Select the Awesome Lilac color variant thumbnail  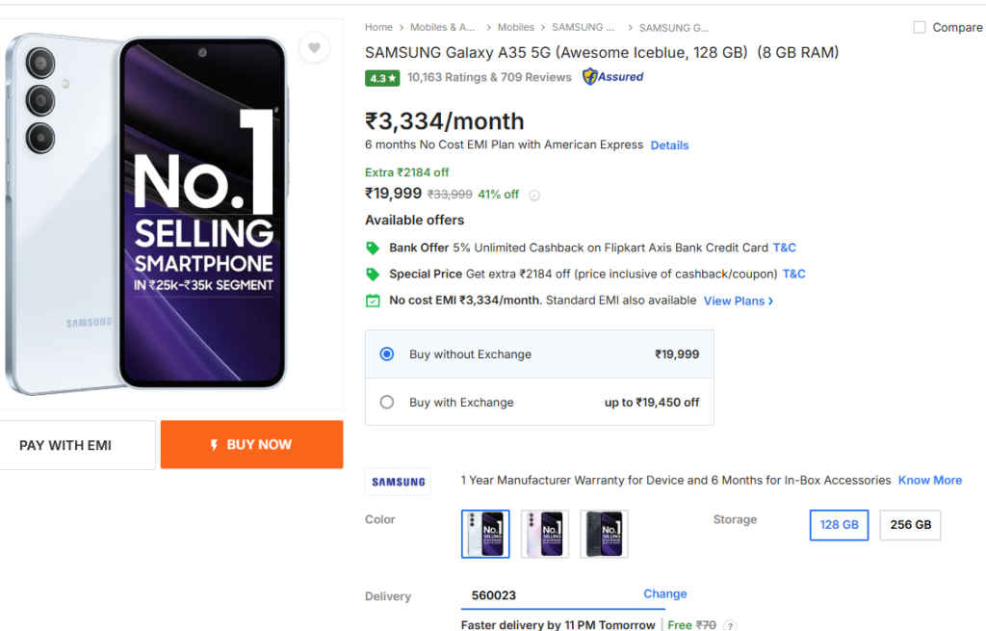[544, 533]
